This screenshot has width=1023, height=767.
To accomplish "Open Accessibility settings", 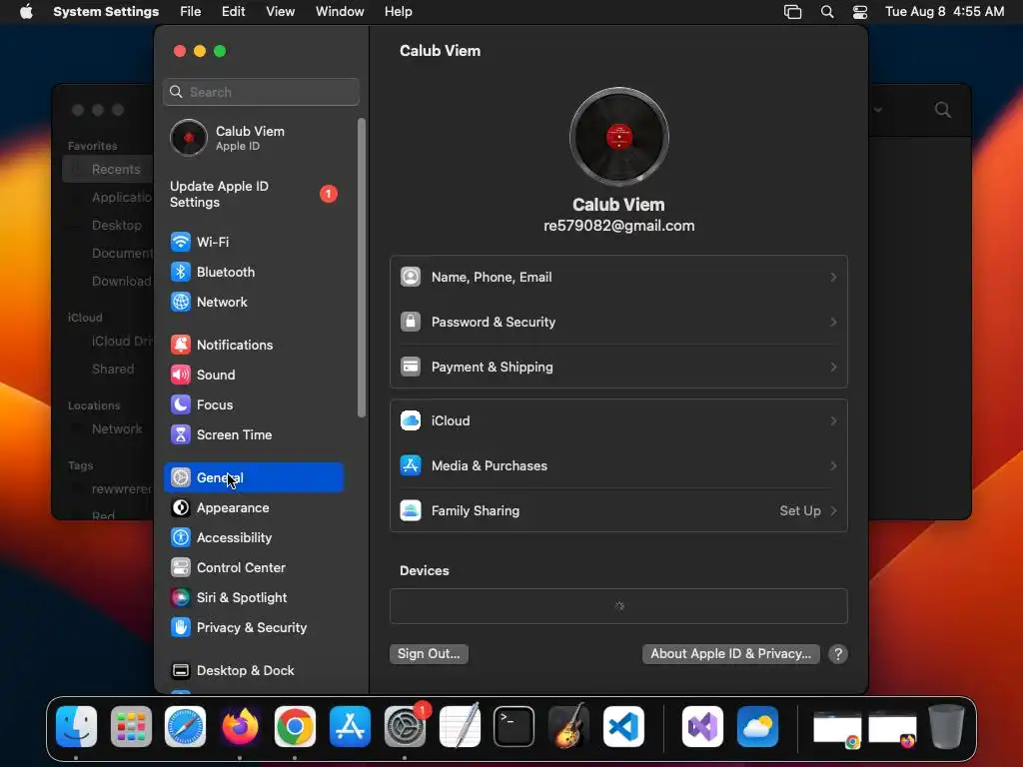I will 253,538.
